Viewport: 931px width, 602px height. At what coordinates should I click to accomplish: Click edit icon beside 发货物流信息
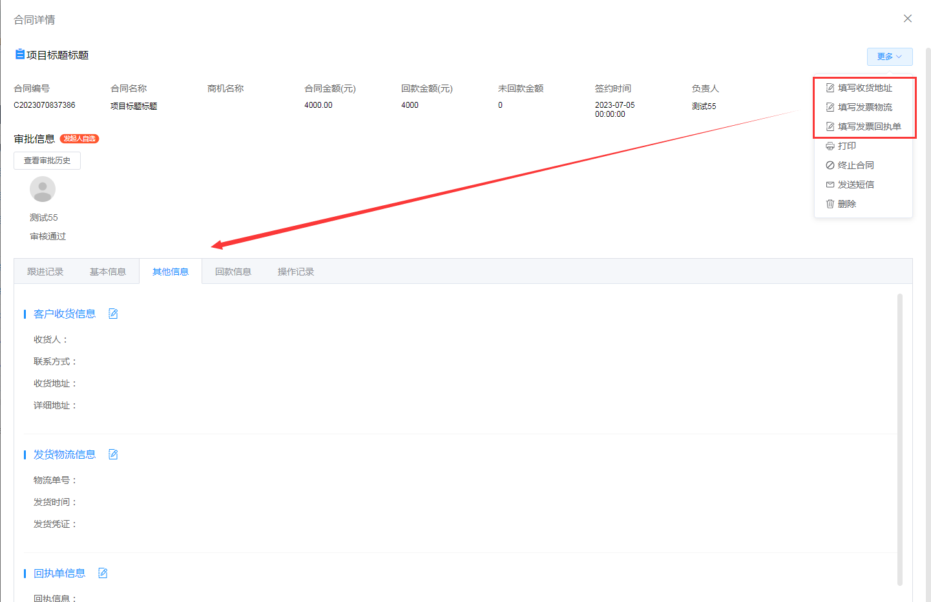pyautogui.click(x=113, y=454)
